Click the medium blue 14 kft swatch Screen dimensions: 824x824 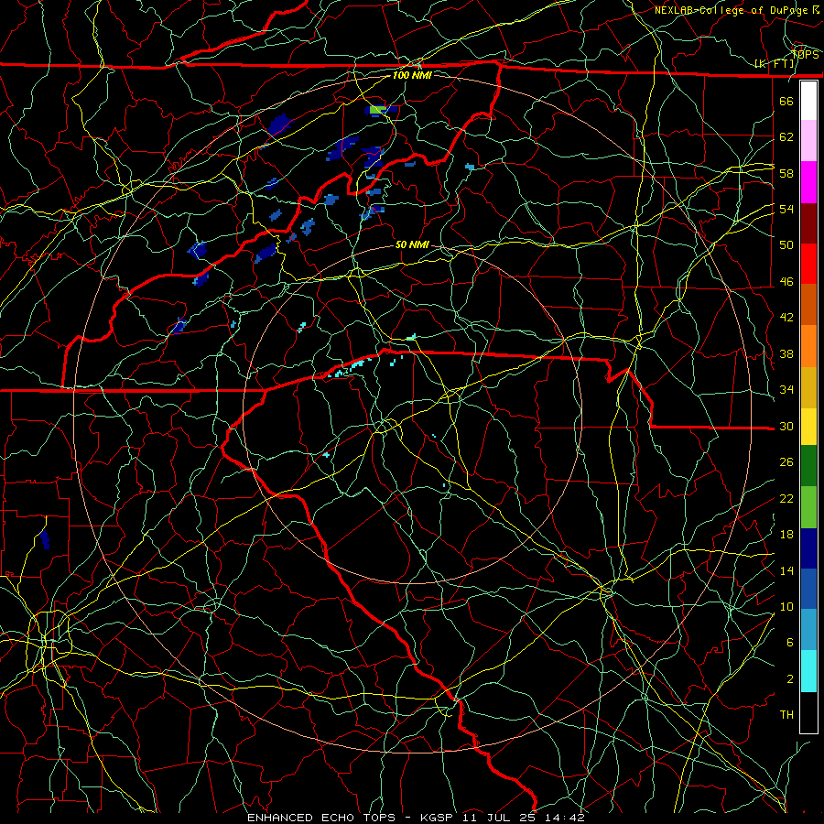tap(808, 589)
